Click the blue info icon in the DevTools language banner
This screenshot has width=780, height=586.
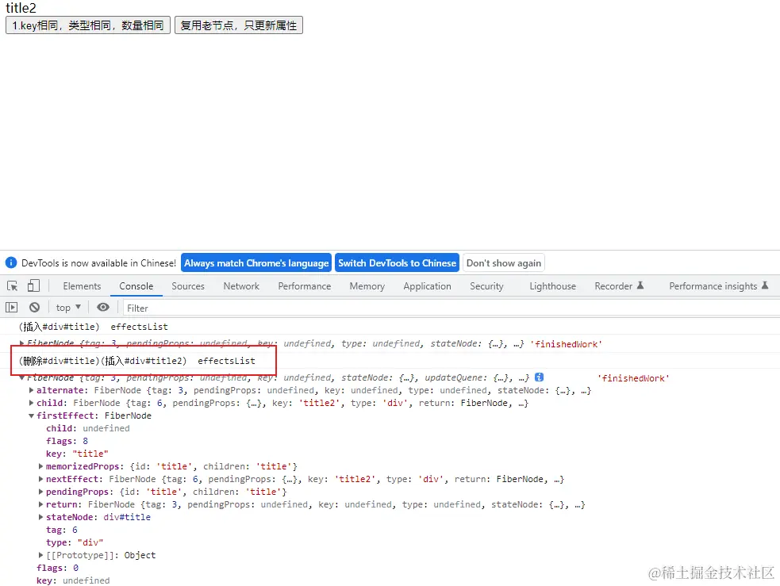click(x=11, y=263)
